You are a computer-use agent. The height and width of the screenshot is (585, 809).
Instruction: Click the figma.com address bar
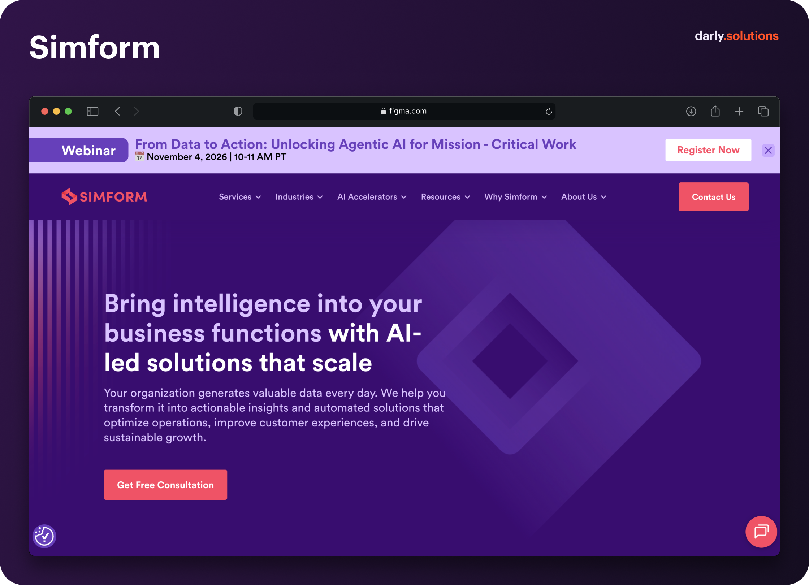(404, 111)
